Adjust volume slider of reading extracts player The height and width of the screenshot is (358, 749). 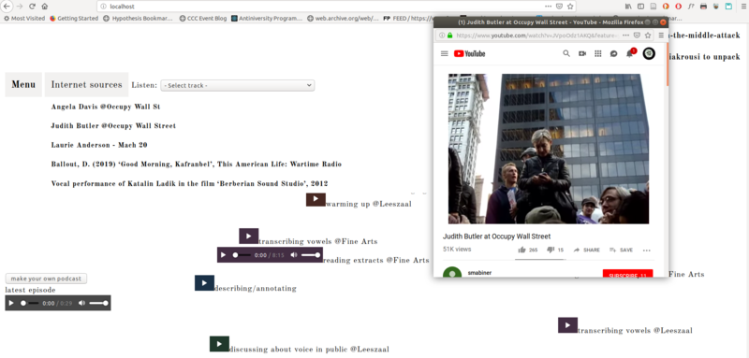[311, 255]
